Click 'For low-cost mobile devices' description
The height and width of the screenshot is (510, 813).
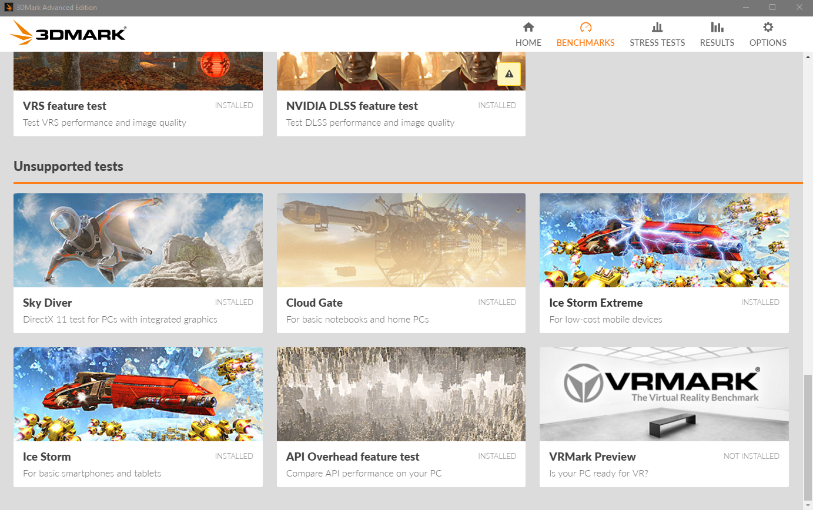[605, 320]
